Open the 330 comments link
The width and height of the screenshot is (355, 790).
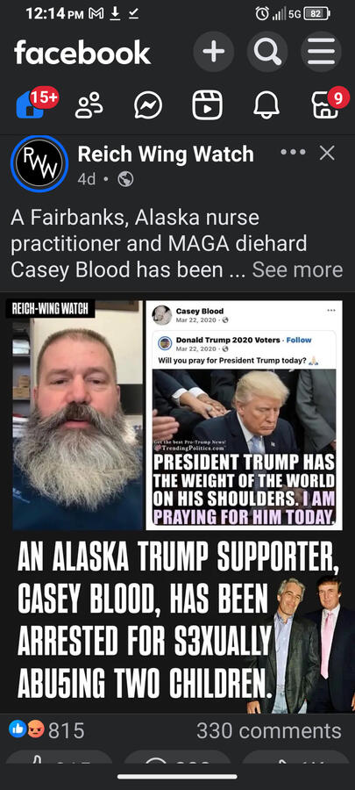(269, 730)
